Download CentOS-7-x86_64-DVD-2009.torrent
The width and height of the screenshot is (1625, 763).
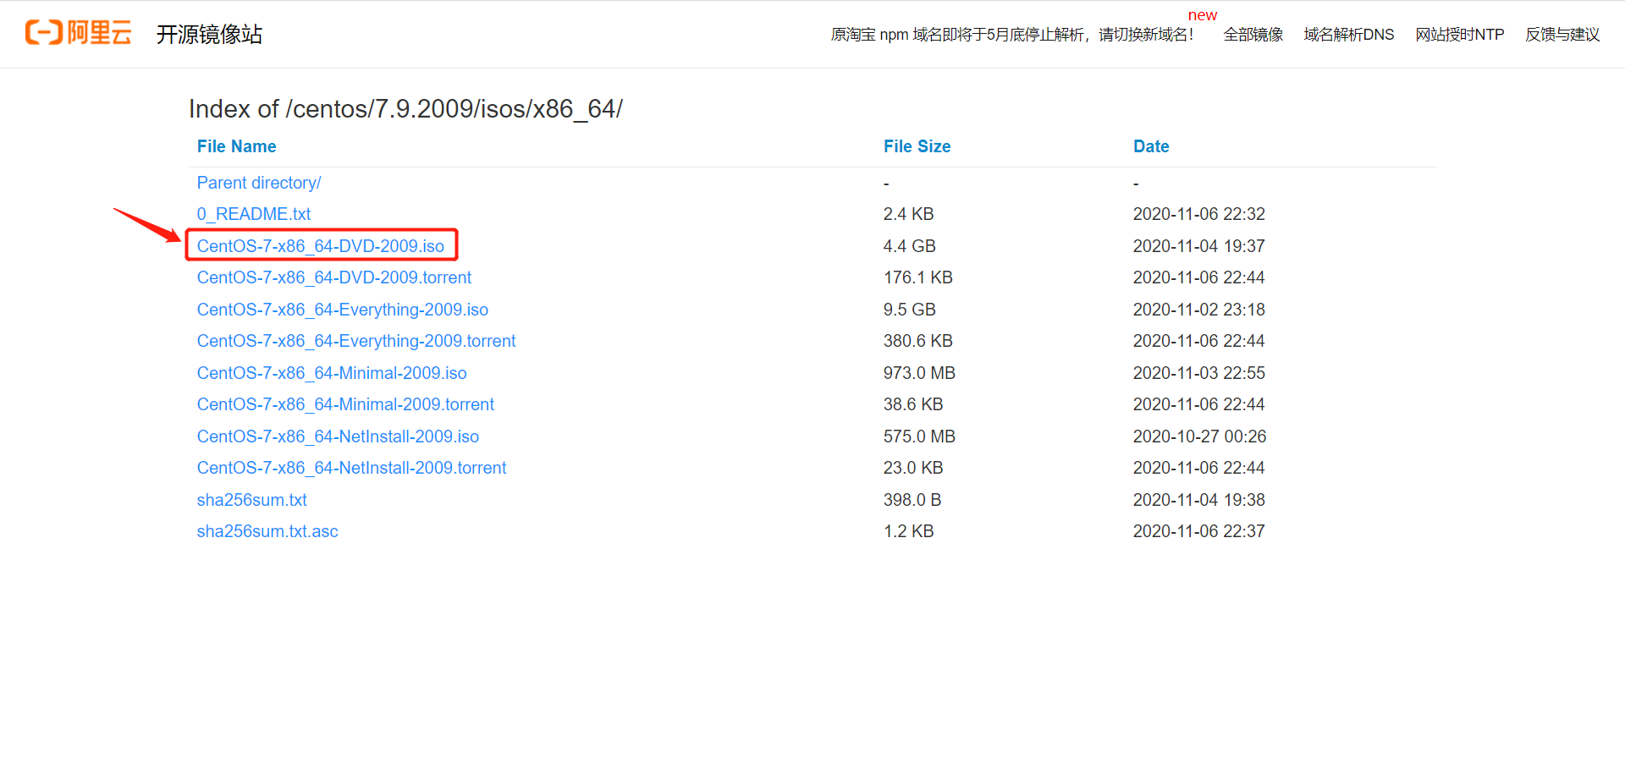(x=334, y=277)
